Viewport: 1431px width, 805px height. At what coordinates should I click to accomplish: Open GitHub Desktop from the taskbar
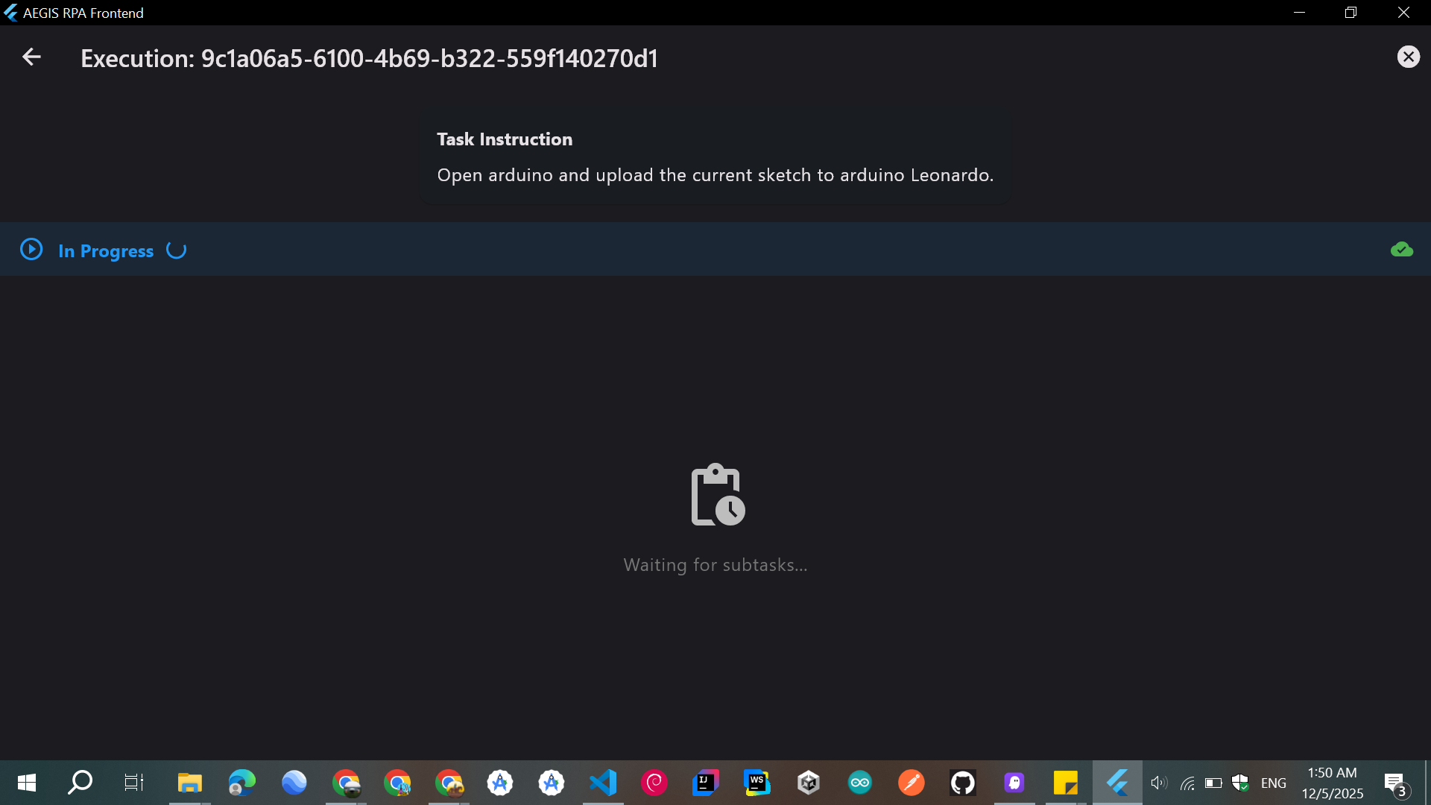point(962,783)
